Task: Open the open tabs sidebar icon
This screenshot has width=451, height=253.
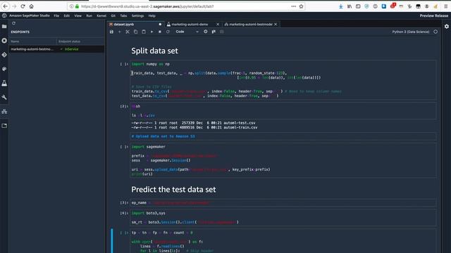Action: pyautogui.click(x=4, y=126)
